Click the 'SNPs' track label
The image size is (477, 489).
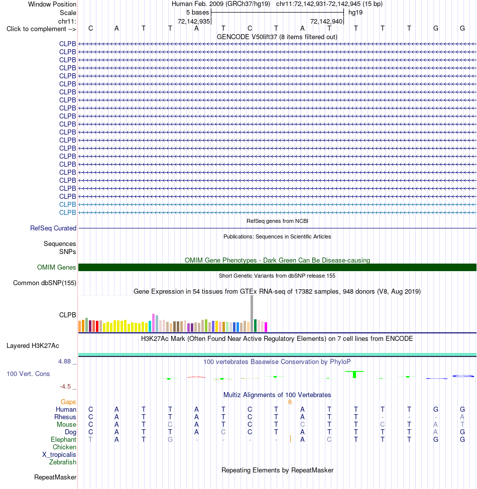tap(68, 252)
